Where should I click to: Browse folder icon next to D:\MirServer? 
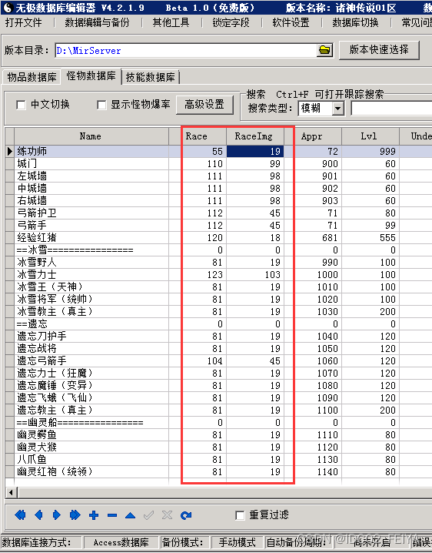(324, 50)
